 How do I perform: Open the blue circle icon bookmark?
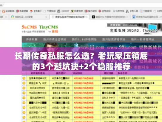tap(146, 11)
